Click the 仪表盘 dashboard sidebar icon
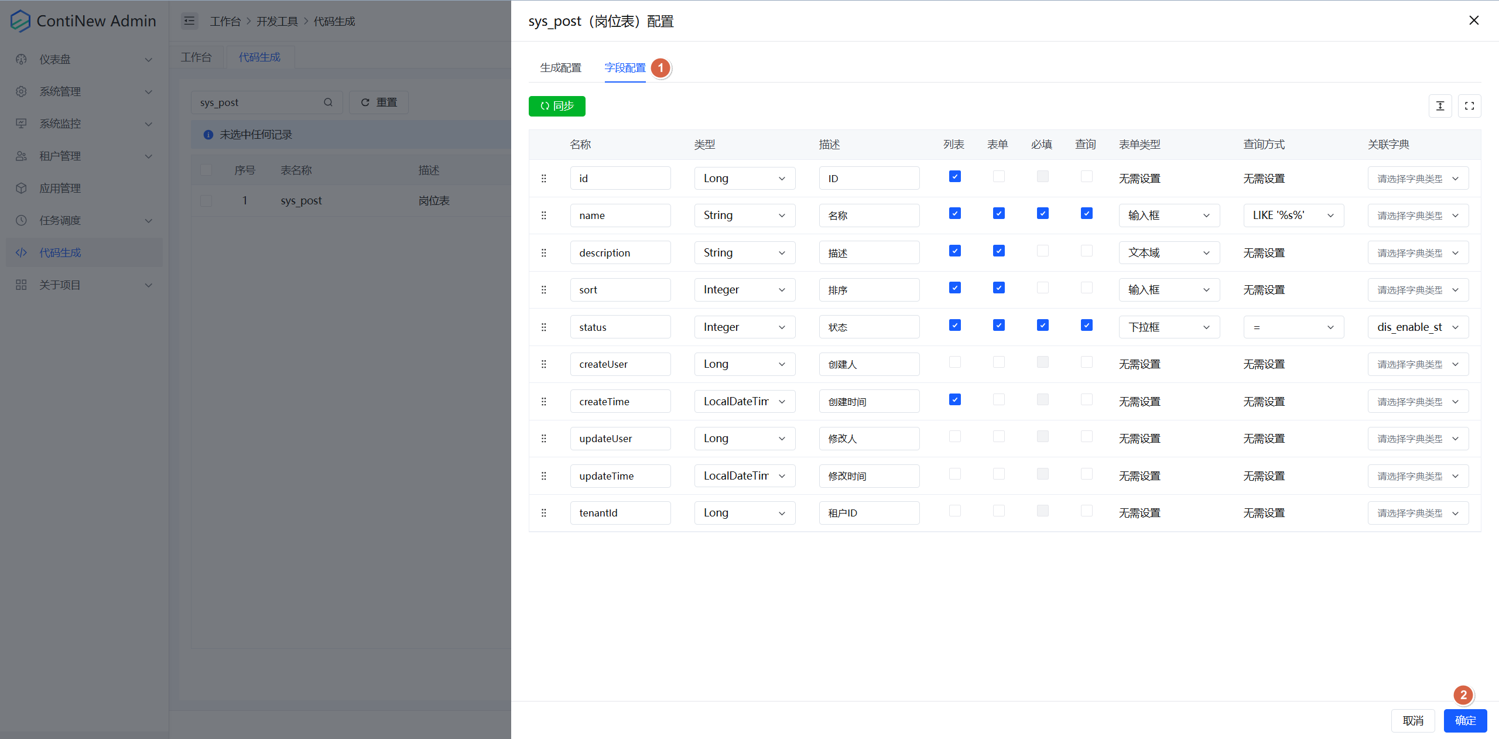Screen dimensions: 1499x739 (x=21, y=59)
